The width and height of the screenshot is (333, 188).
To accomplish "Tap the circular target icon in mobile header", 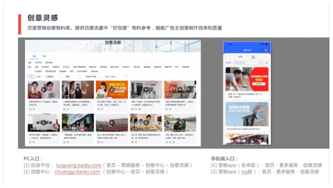I will click(x=266, y=50).
